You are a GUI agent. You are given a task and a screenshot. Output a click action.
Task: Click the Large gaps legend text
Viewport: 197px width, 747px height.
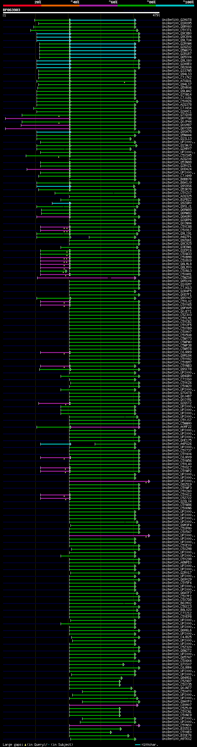coord(38,745)
